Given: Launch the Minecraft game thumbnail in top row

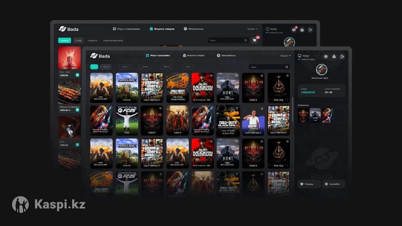Looking at the screenshot, I should [127, 88].
